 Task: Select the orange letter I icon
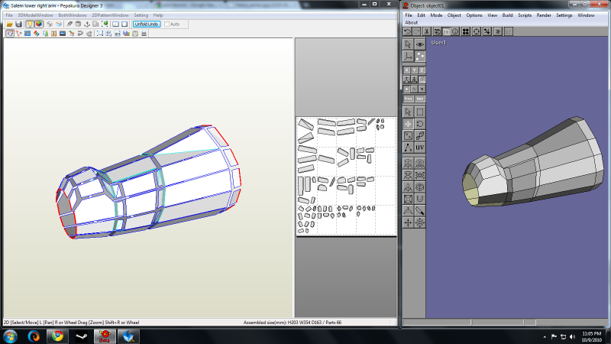coord(53,34)
